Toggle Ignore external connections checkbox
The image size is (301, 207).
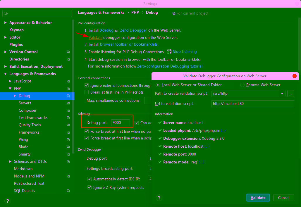[x=87, y=85]
